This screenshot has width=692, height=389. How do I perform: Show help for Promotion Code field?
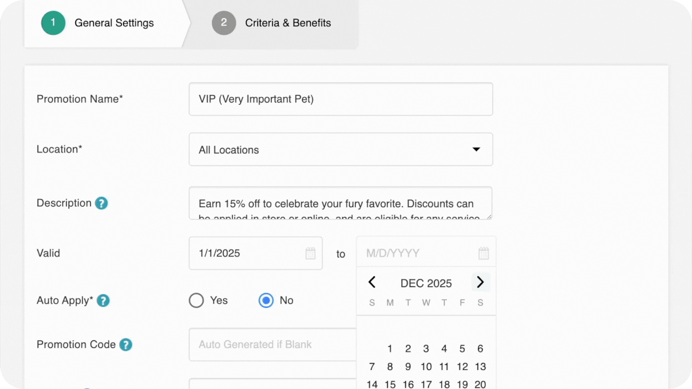coord(126,345)
